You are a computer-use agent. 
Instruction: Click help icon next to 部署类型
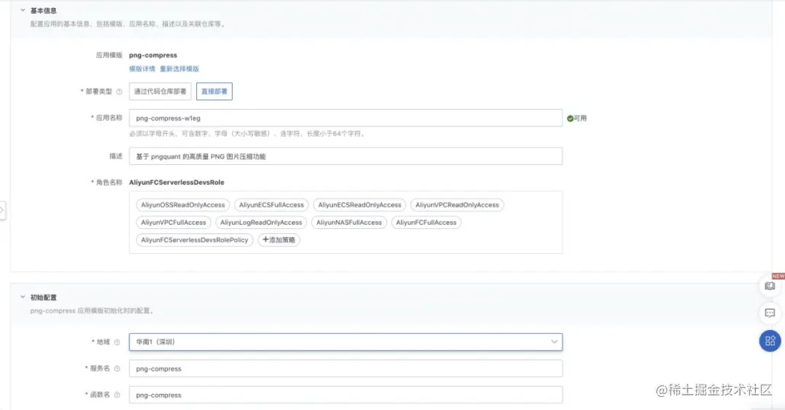coord(119,92)
